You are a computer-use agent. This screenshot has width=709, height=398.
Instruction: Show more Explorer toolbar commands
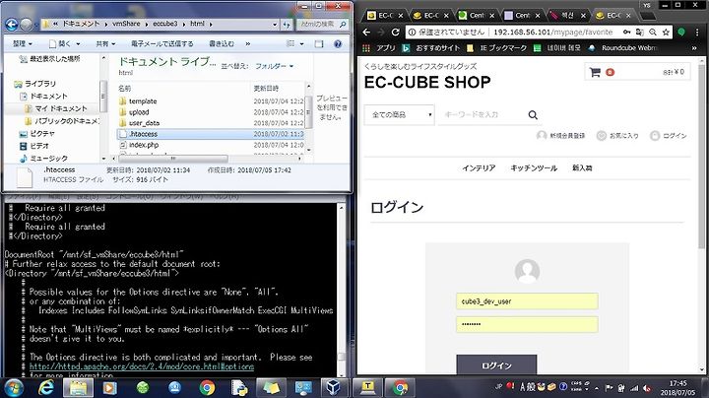pos(248,44)
